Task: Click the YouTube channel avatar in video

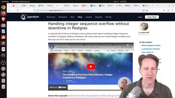Action: tap(52, 46)
